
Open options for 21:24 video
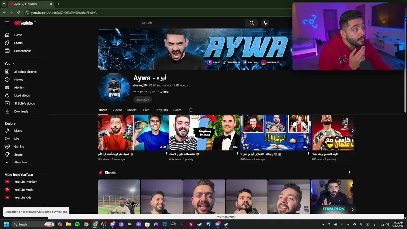[166, 154]
